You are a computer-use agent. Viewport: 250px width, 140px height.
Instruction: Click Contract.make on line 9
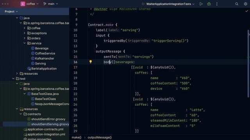coord(101,25)
